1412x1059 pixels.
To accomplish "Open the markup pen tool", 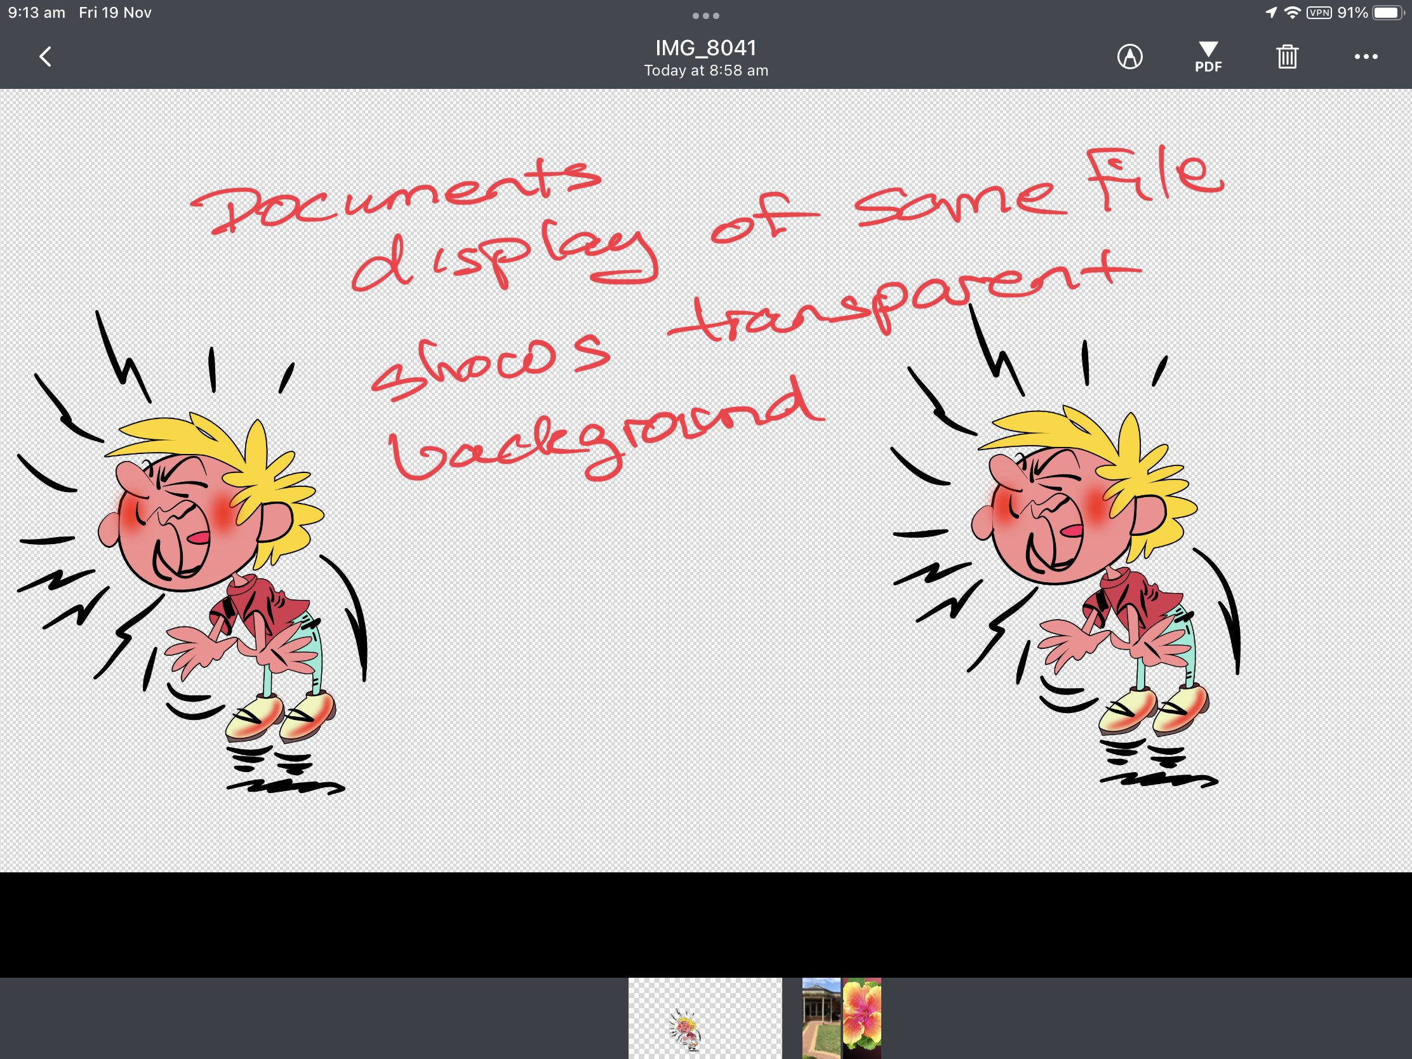I will pos(1130,57).
